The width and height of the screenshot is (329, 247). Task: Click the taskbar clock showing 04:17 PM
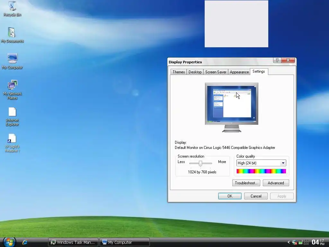tap(318, 242)
